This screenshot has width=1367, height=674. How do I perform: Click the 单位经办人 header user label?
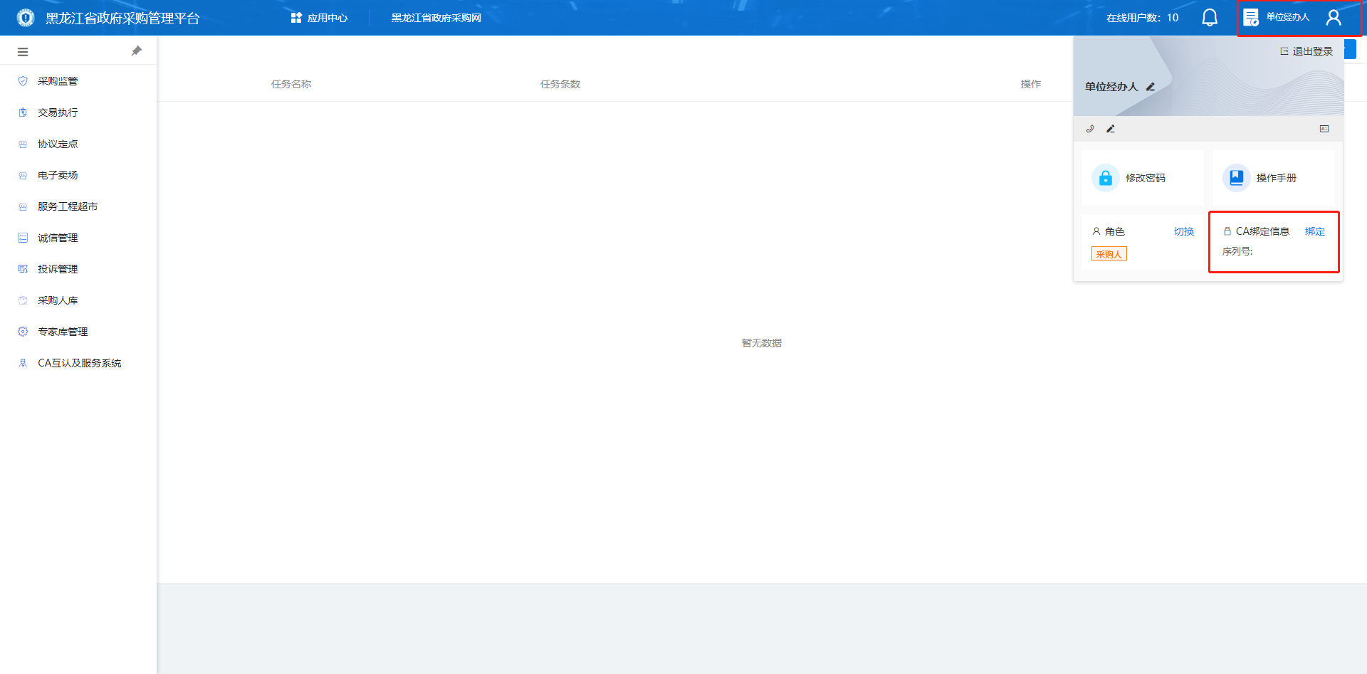tap(1288, 17)
